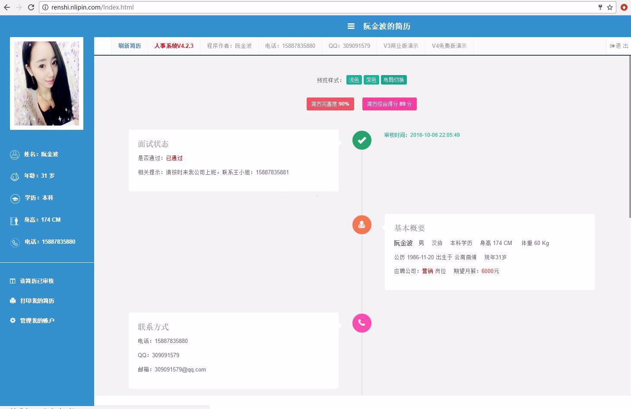Click the pink phone timeline marker

[362, 323]
